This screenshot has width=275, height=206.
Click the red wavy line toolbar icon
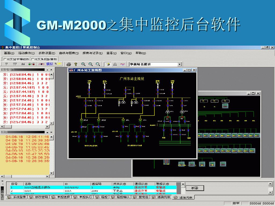coord(42,64)
